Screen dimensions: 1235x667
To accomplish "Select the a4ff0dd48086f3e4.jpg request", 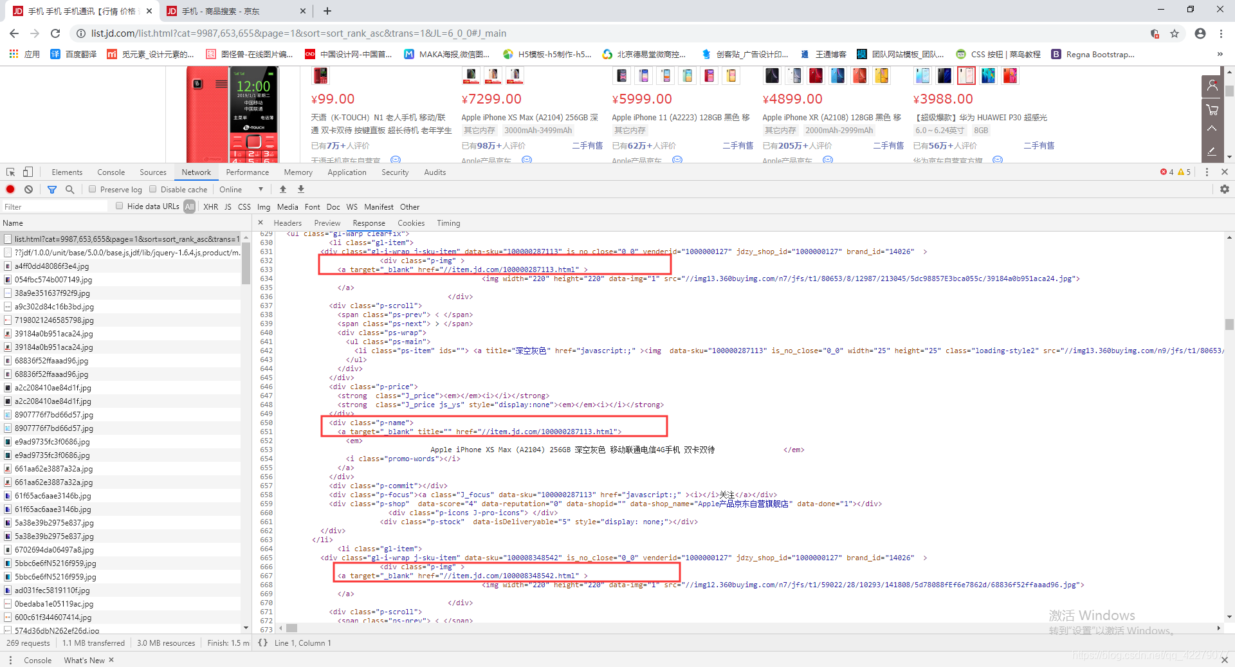I will [122, 266].
